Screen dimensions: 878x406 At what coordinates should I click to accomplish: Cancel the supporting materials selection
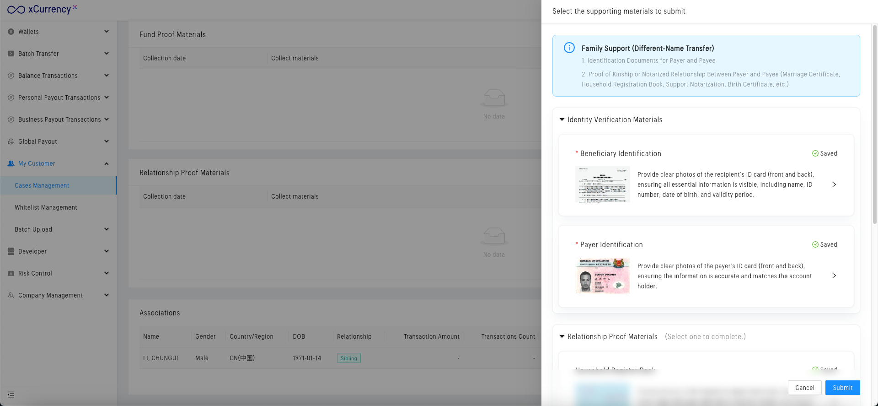[x=804, y=388]
